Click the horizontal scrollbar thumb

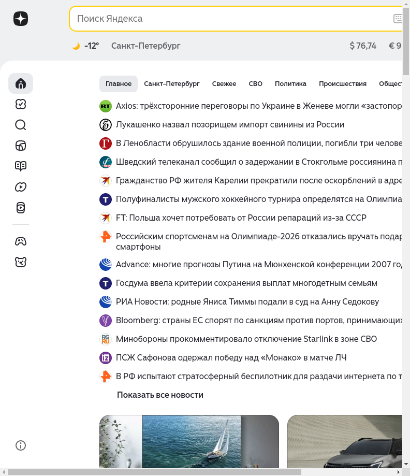click(154, 472)
